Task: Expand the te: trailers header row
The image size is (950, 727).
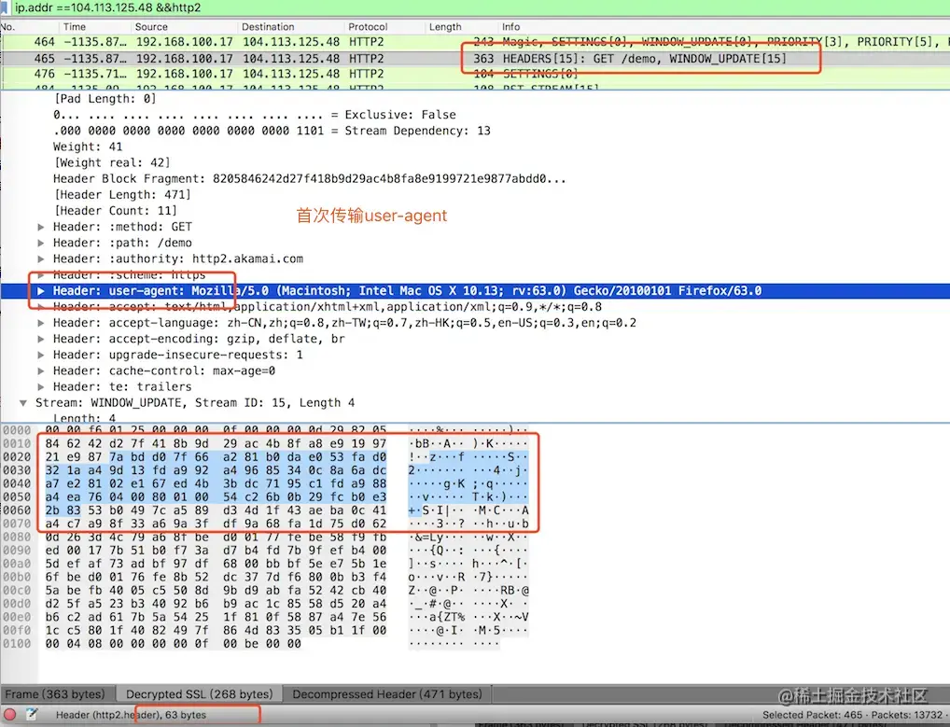Action: [x=40, y=386]
